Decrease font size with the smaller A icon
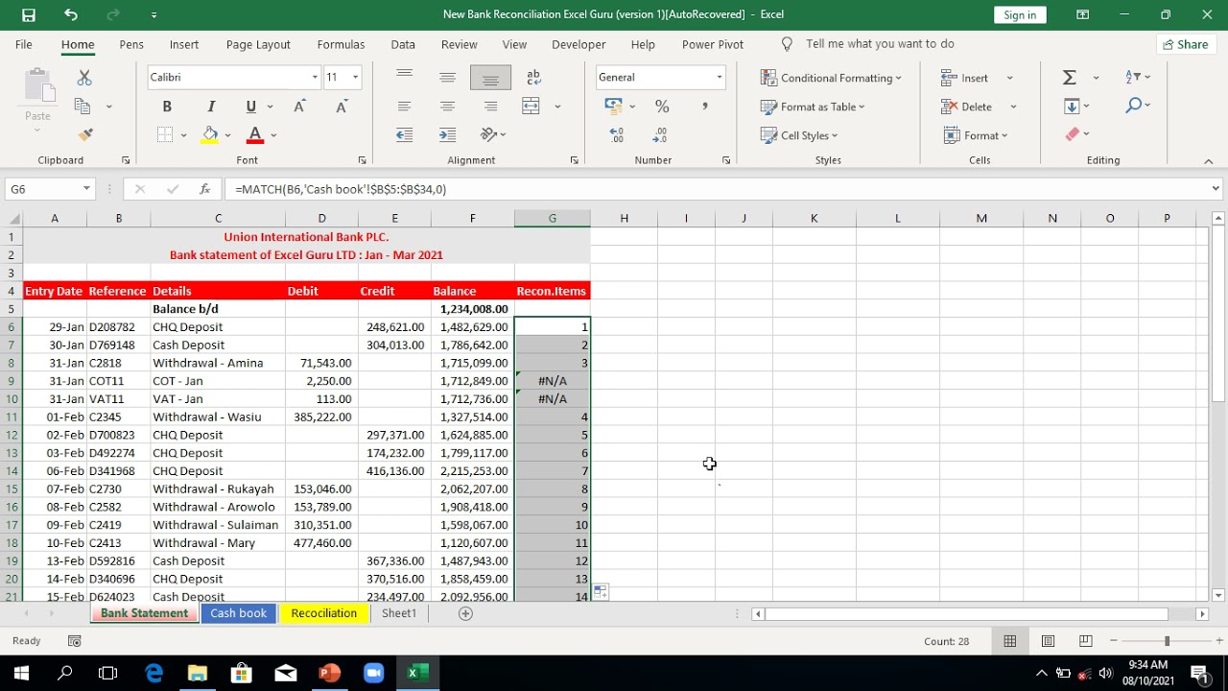 click(x=342, y=107)
